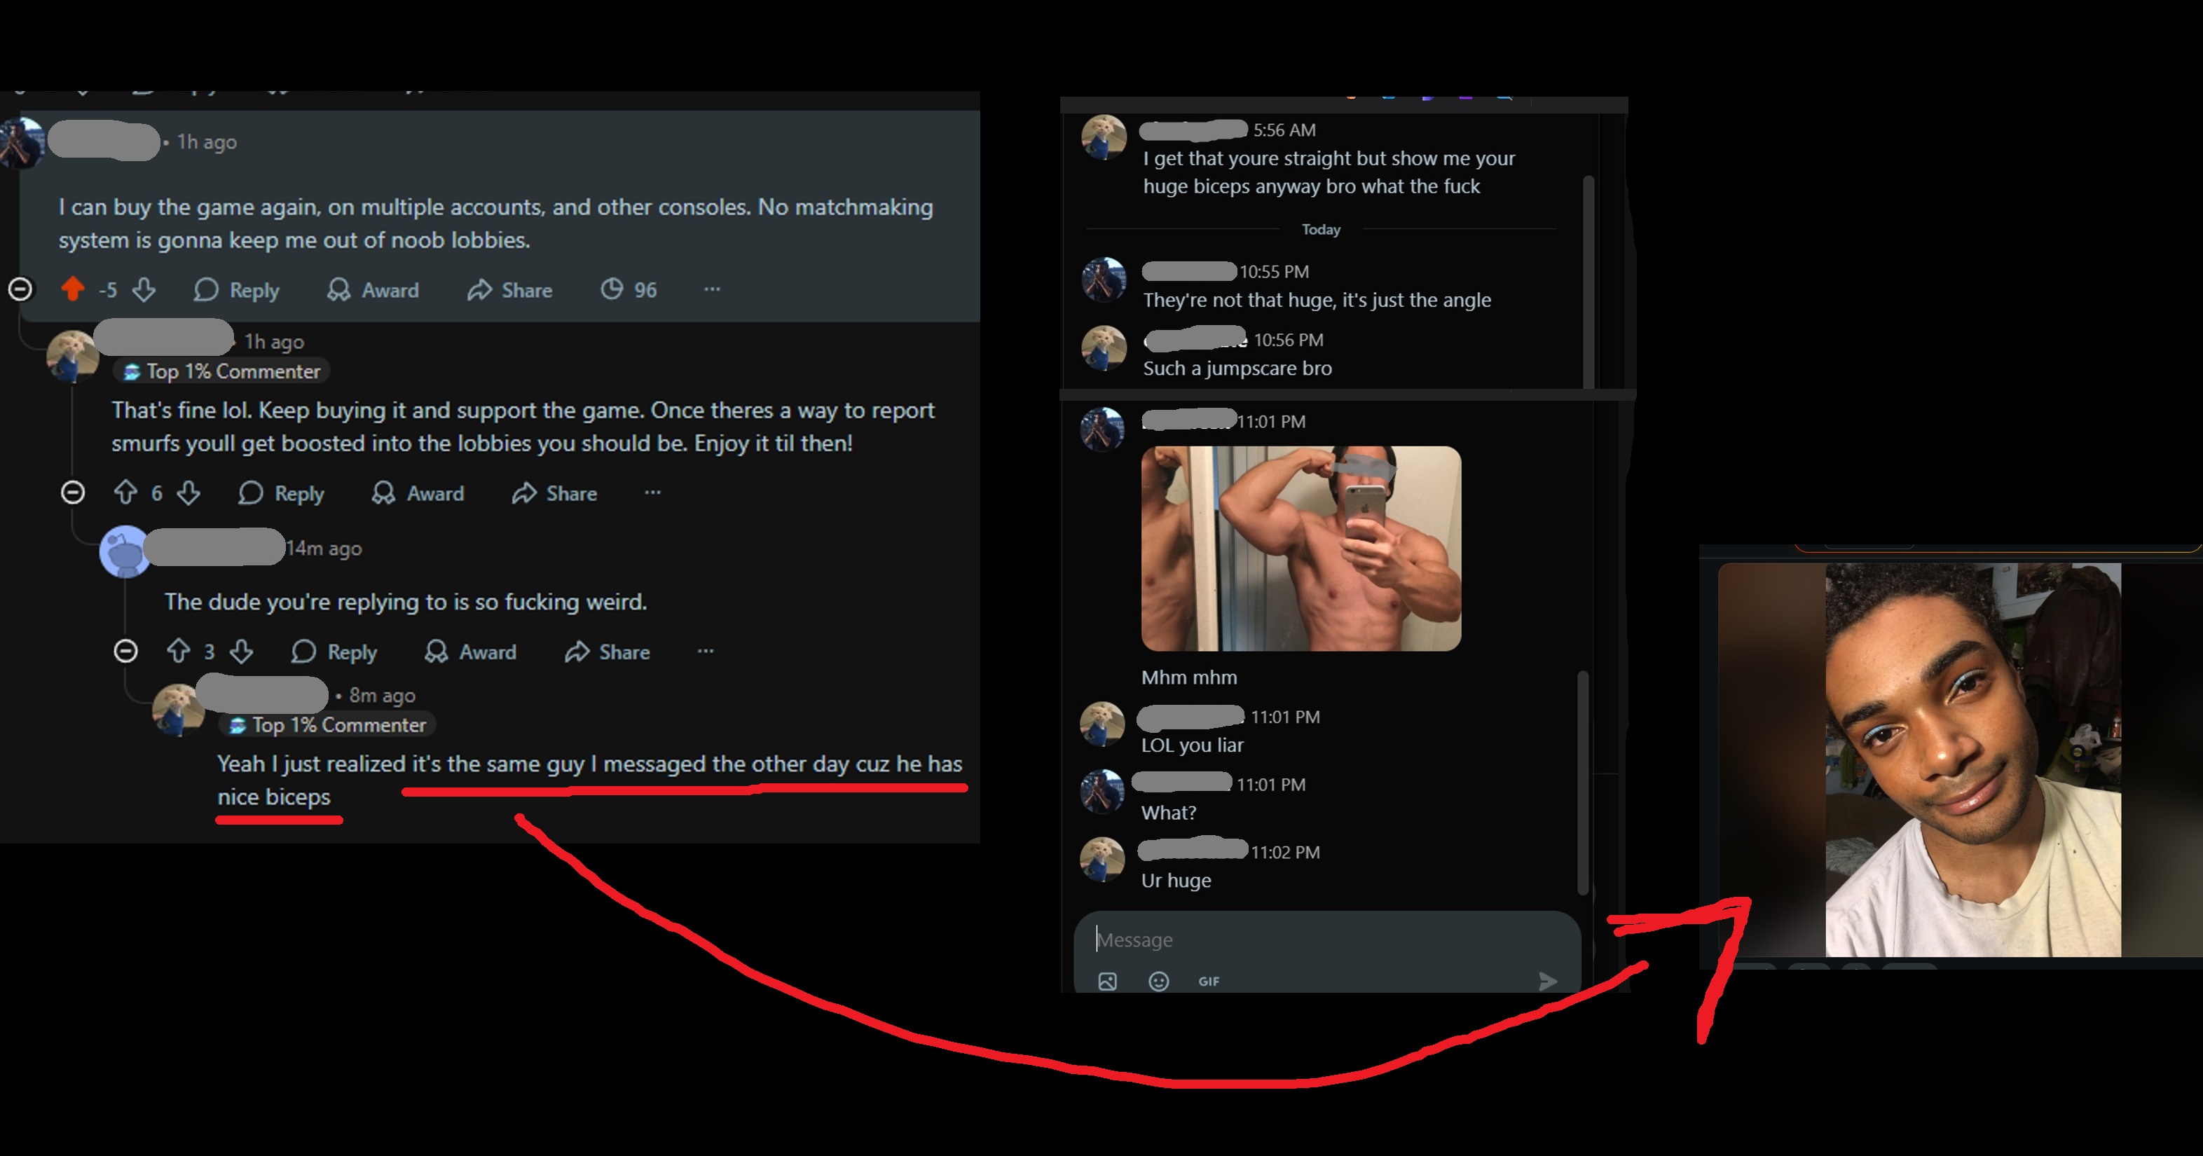View the 96 insights on top comment
Image resolution: width=2203 pixels, height=1156 pixels.
[629, 290]
